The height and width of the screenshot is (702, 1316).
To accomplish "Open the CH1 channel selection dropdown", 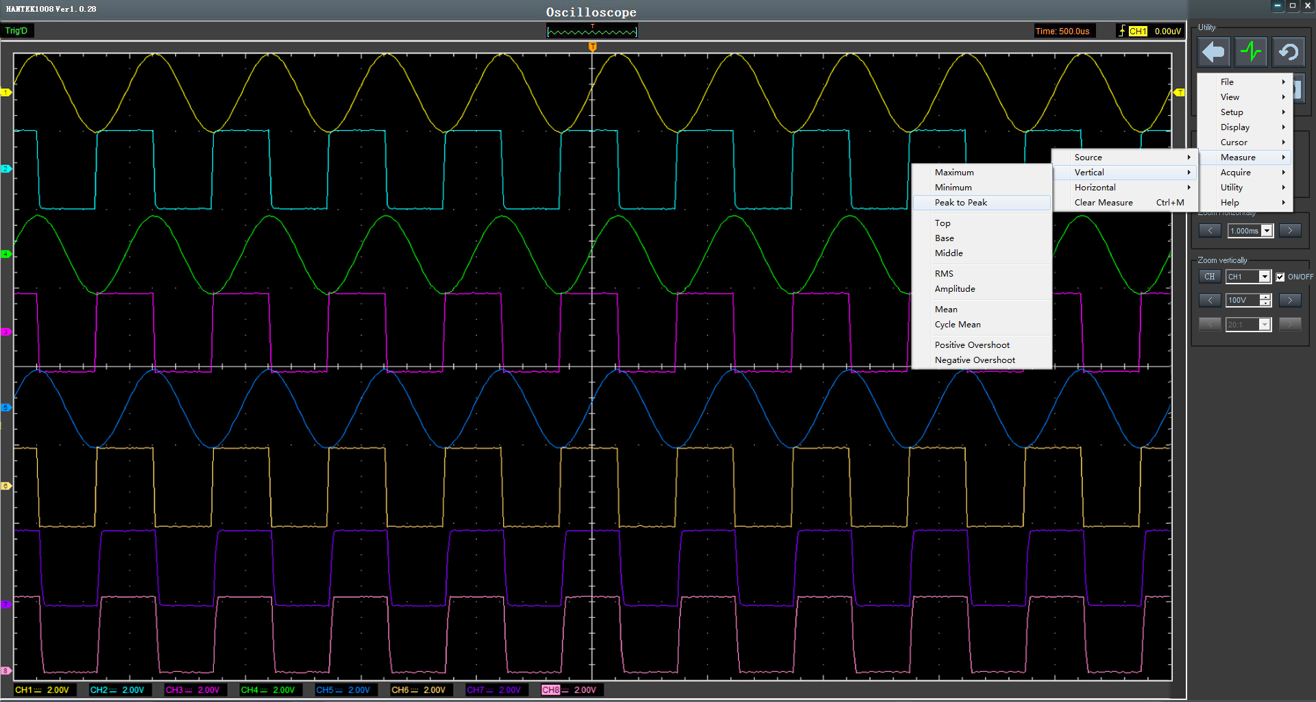I will click(1265, 277).
